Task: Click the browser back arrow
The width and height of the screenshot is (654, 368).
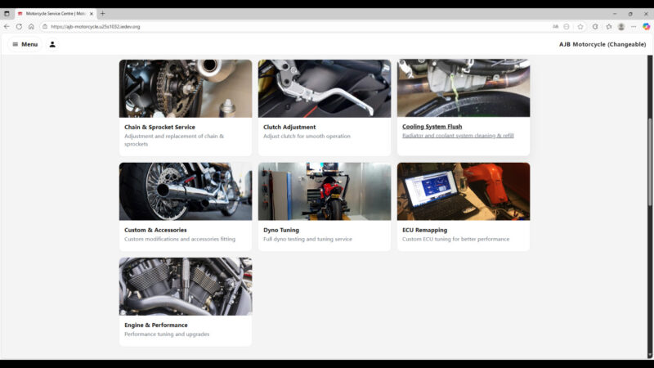Action: [7, 26]
